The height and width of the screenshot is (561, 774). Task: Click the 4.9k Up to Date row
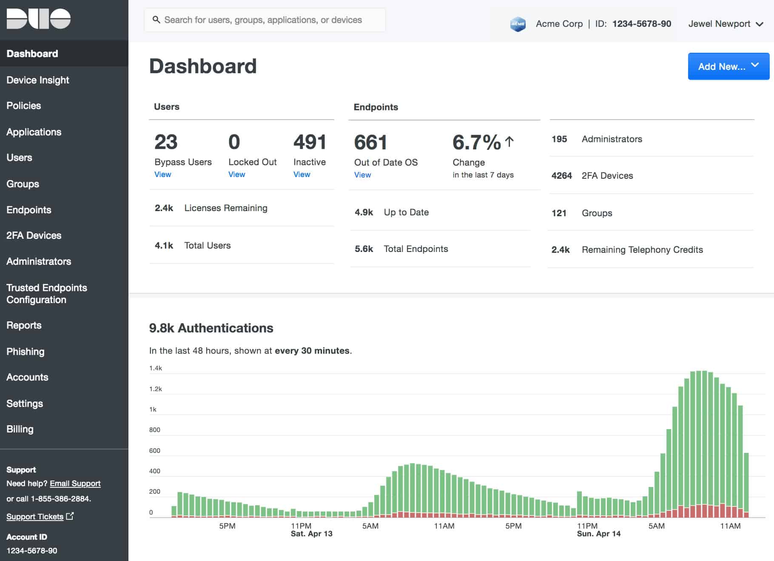tap(440, 212)
